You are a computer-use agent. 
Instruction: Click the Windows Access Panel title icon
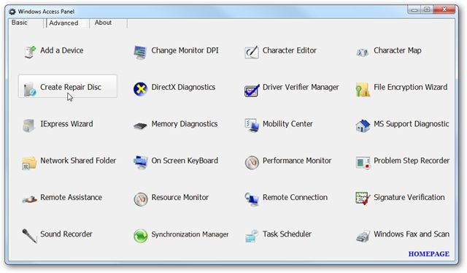12,12
